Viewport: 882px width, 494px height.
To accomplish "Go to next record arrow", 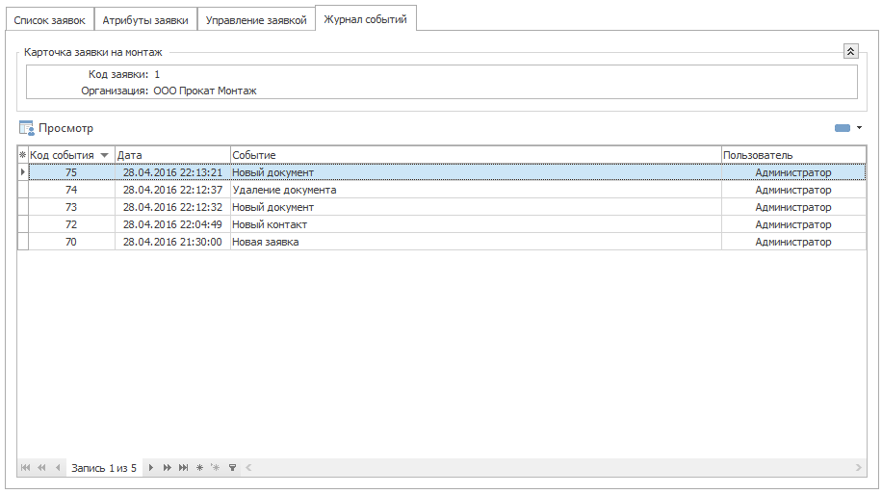I will (x=151, y=468).
